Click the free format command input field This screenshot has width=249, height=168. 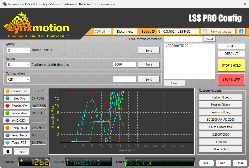[183, 39]
